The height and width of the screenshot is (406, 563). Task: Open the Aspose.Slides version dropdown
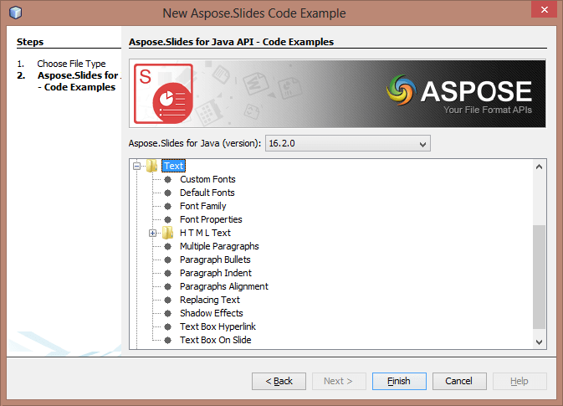point(347,143)
